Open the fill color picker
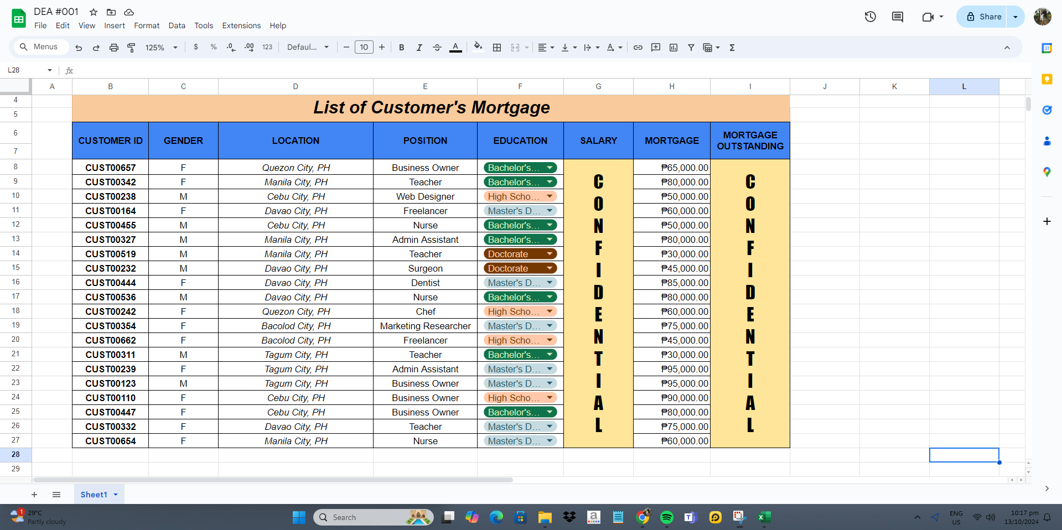Screen dimensions: 1062x530 click(x=478, y=48)
